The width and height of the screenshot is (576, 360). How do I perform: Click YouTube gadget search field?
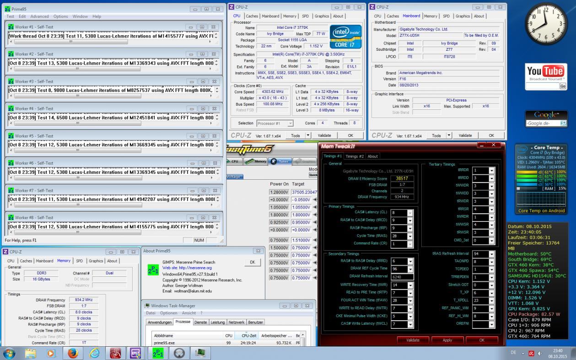[543, 86]
